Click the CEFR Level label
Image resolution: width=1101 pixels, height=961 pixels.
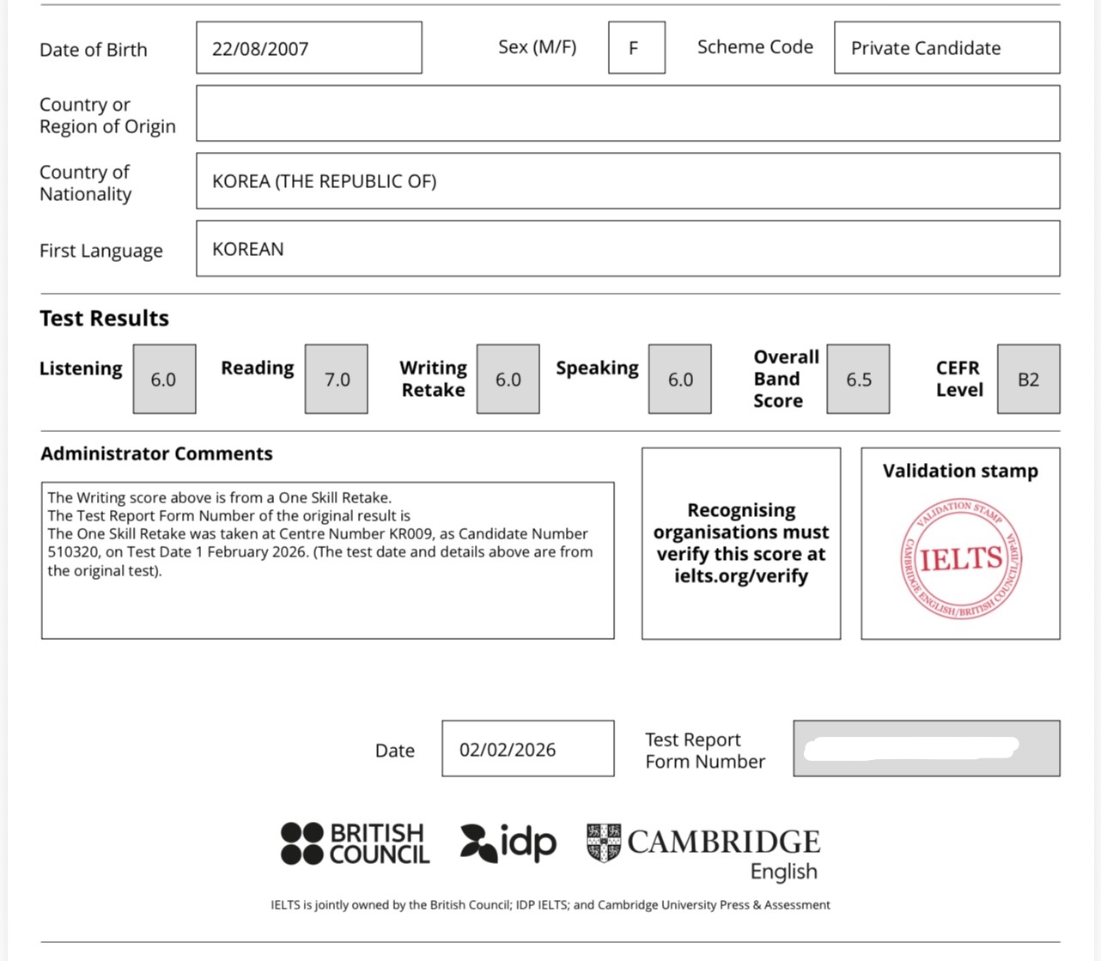pyautogui.click(x=959, y=379)
